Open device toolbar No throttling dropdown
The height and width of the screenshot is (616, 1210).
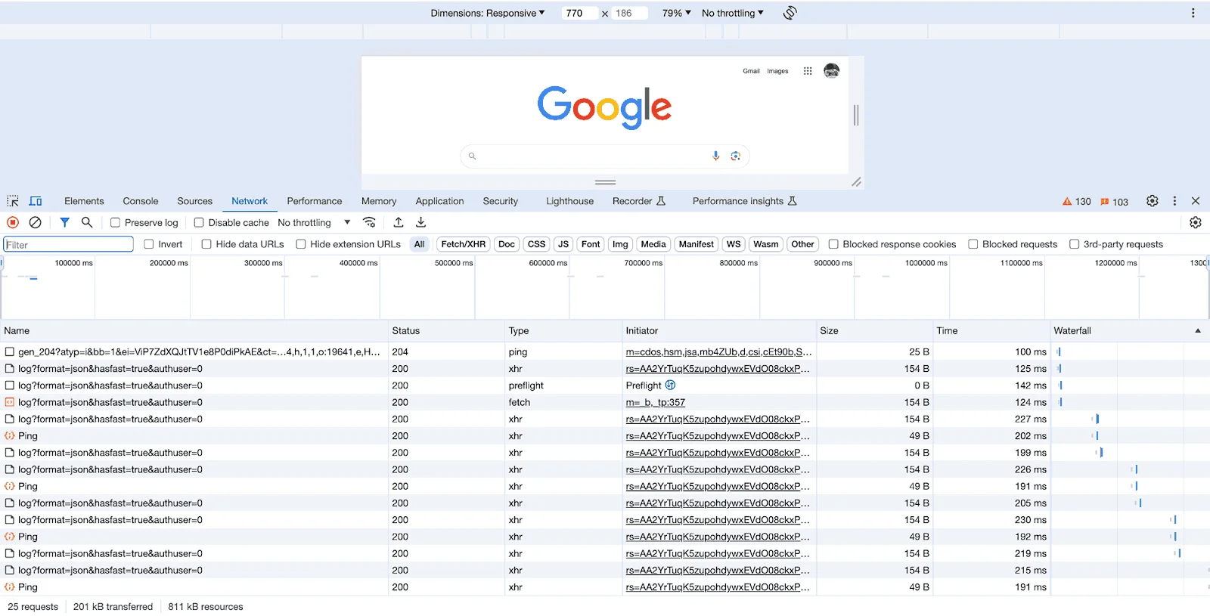[733, 13]
